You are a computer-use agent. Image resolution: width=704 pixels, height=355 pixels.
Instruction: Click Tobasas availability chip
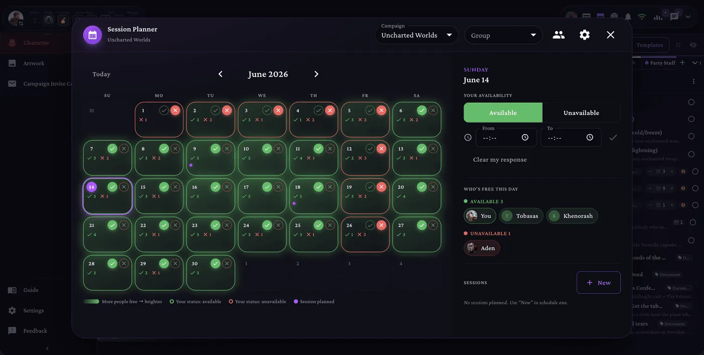[521, 216]
